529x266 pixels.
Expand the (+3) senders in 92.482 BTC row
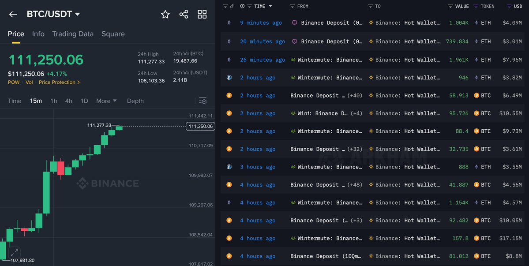[x=356, y=221]
